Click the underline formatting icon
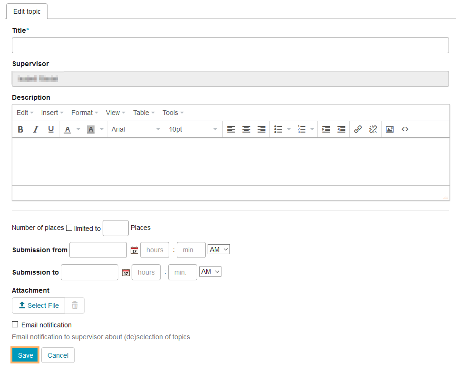 (51, 129)
